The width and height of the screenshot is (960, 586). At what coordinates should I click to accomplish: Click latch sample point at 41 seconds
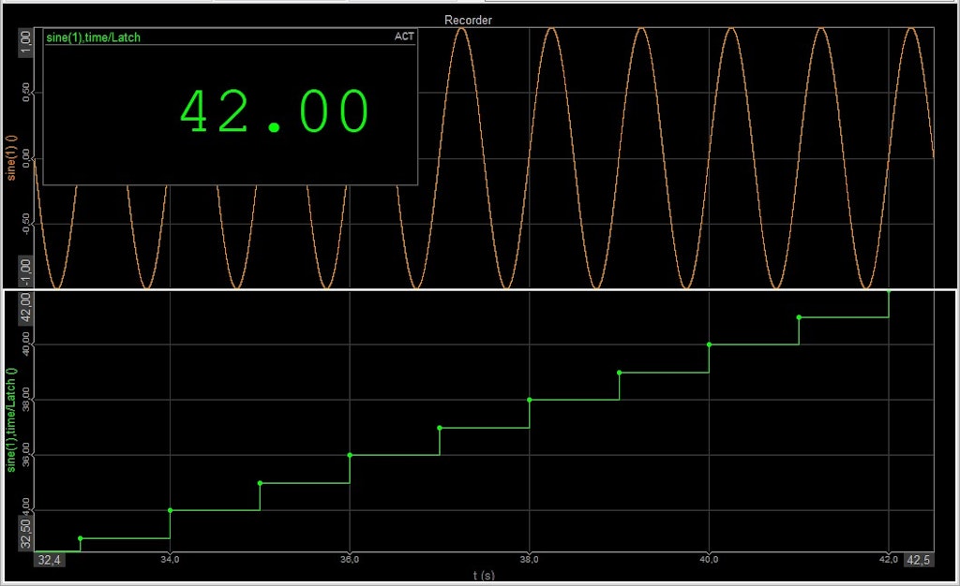[799, 317]
